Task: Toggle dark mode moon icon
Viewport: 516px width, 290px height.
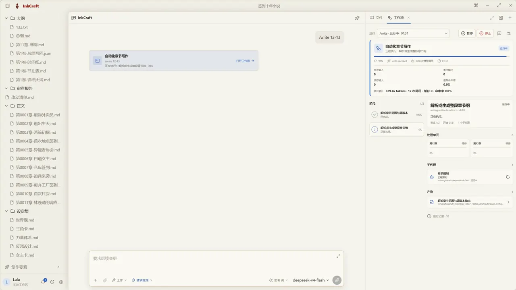Action: [x=52, y=282]
